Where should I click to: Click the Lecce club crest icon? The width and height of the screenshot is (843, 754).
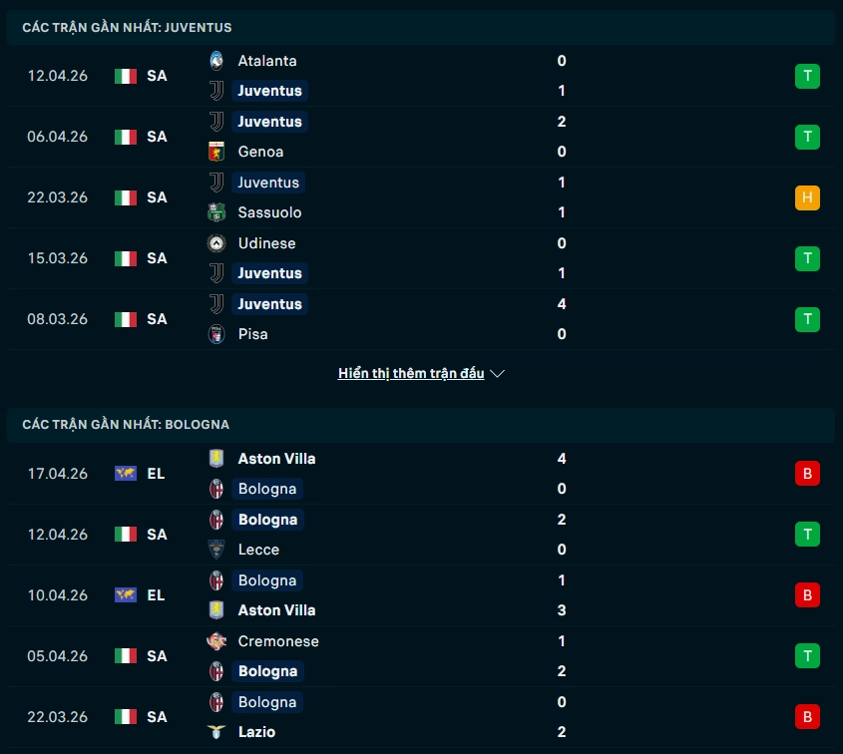[216, 550]
